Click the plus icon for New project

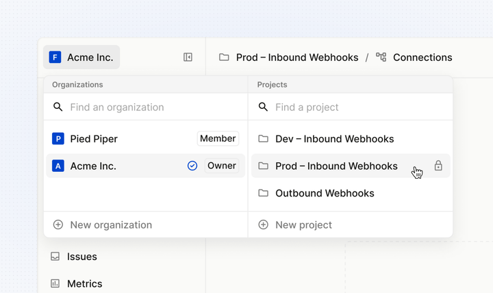click(263, 225)
